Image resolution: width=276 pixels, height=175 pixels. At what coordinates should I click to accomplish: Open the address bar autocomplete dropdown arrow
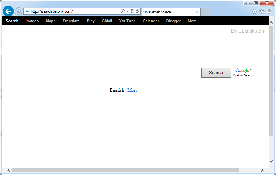[x=127, y=11]
